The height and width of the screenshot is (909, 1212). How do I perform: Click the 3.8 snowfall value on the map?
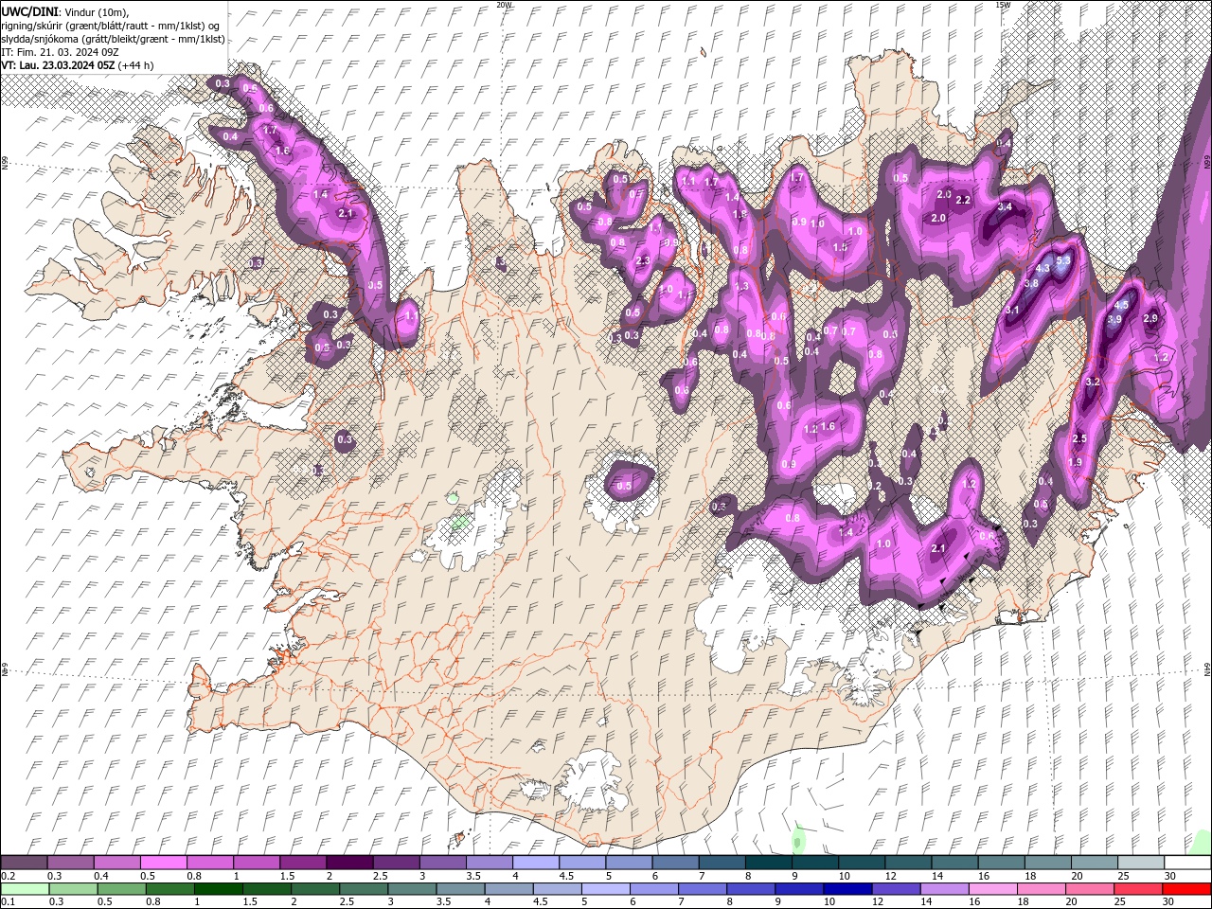(1031, 283)
